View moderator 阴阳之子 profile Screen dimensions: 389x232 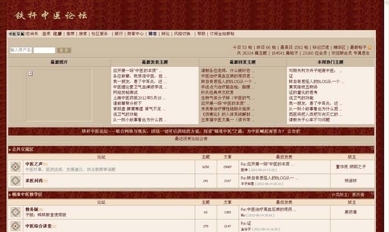pyautogui.click(x=358, y=167)
